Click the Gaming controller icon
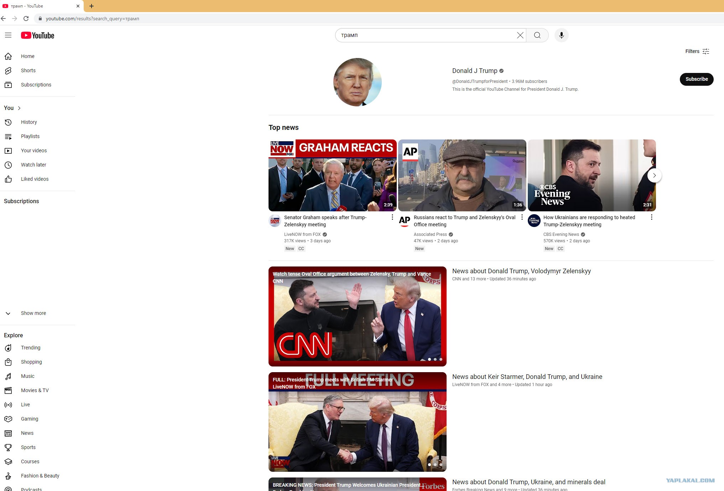Screen dimensions: 724x491 8,419
